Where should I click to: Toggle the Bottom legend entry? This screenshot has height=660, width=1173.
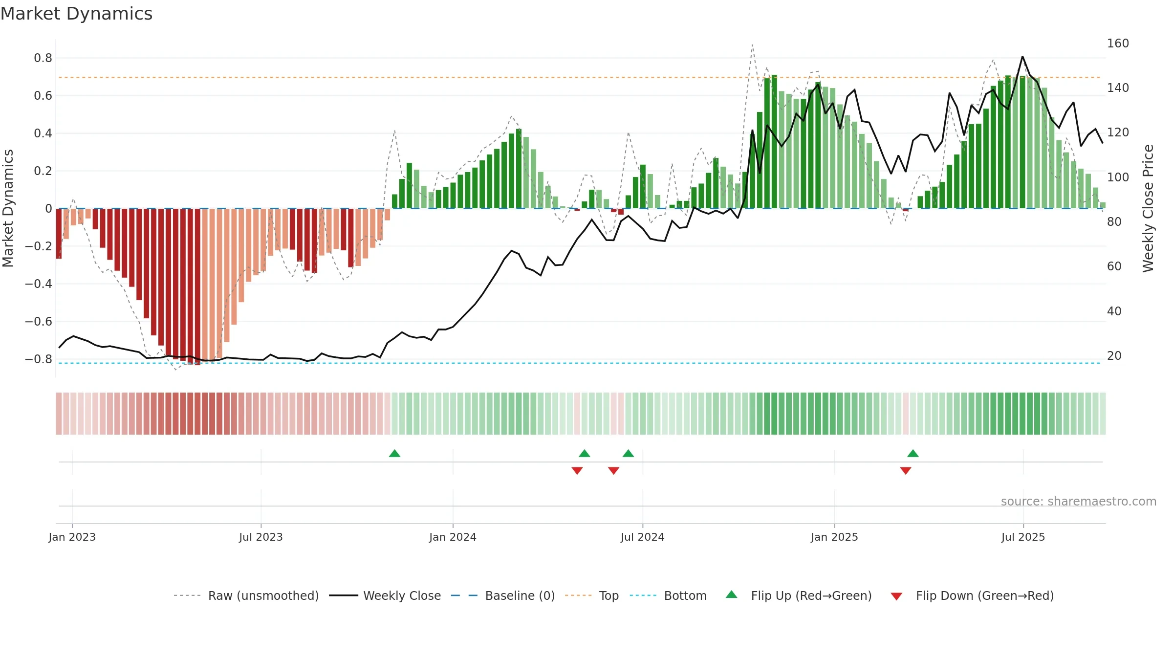668,595
